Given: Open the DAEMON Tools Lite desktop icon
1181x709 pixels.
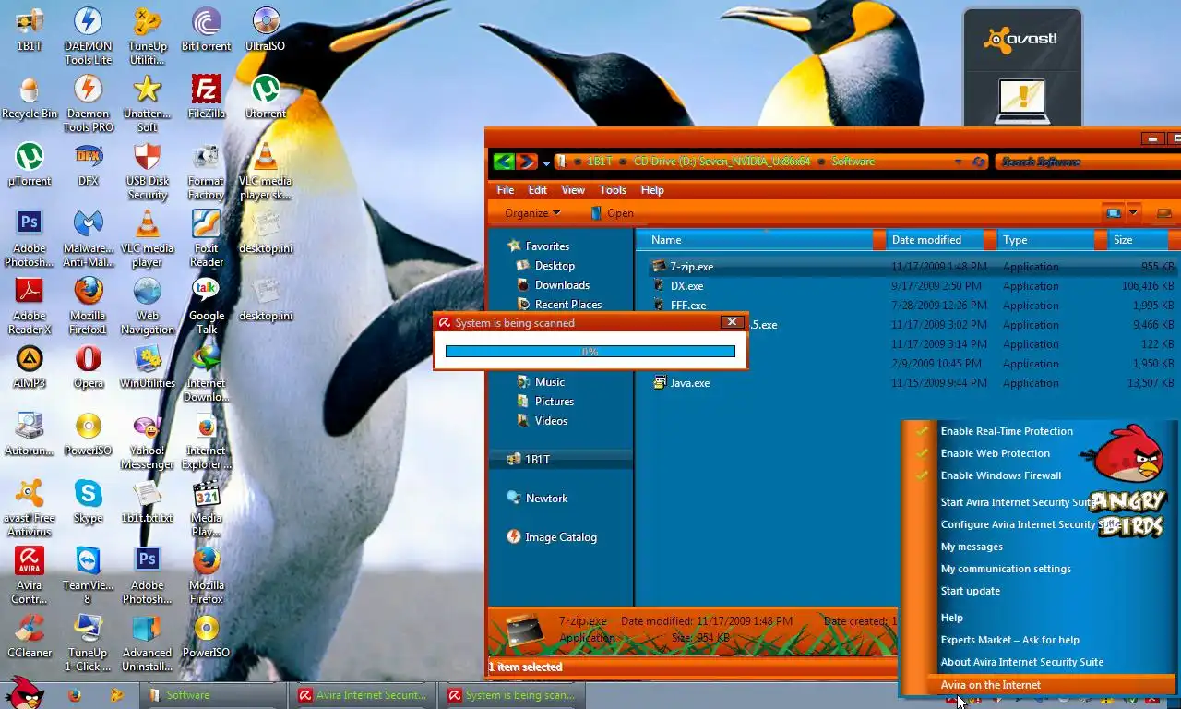Looking at the screenshot, I should pyautogui.click(x=88, y=36).
